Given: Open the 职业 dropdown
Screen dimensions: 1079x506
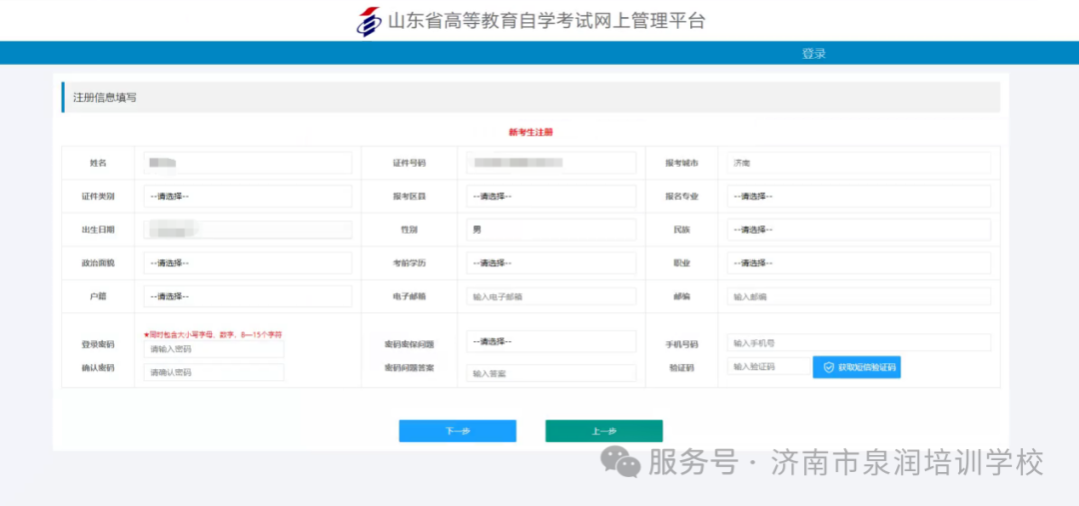Looking at the screenshot, I should [859, 262].
